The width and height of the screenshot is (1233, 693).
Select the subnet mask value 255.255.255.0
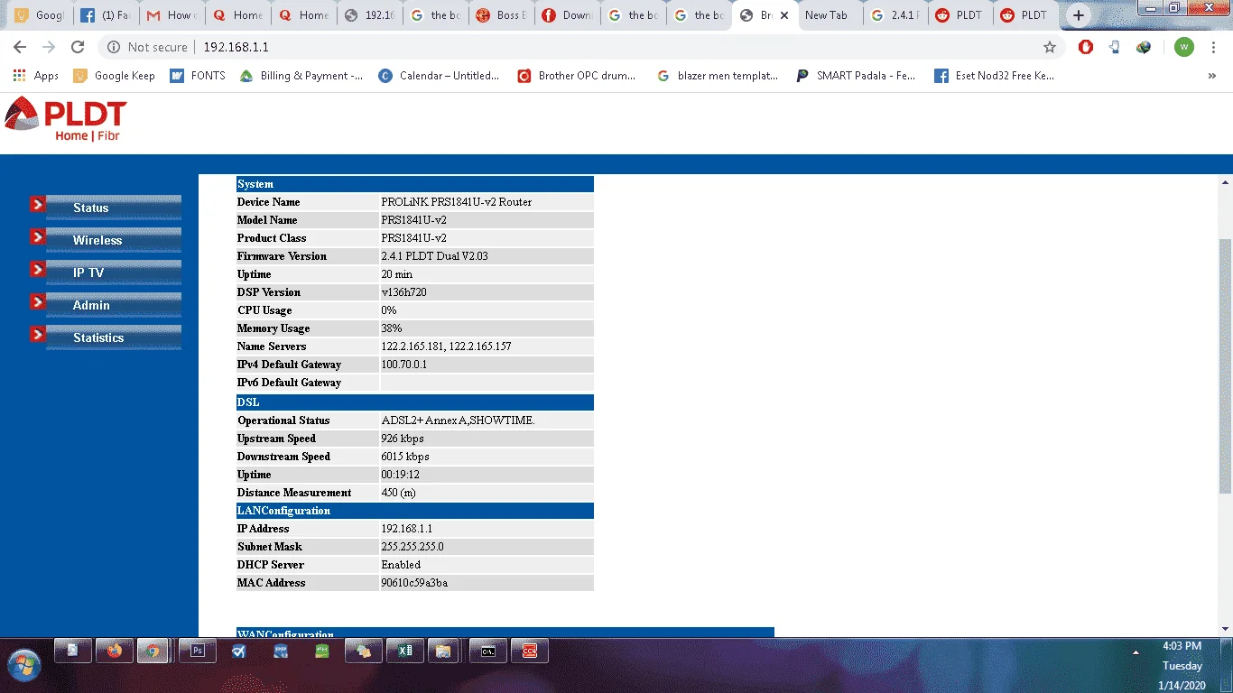point(413,547)
